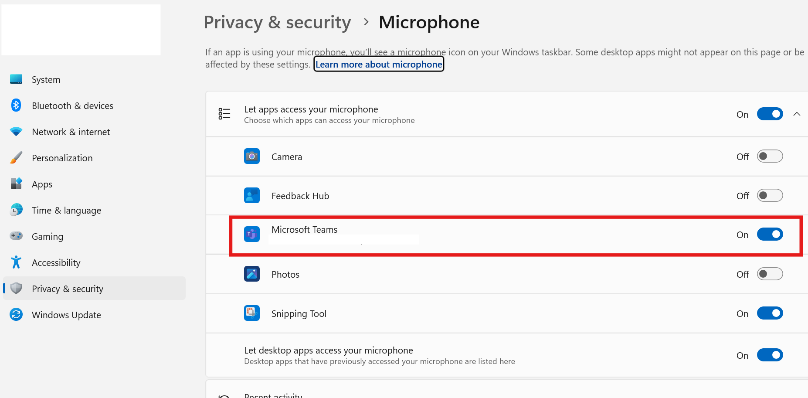Go to Network & internet settings

click(71, 132)
